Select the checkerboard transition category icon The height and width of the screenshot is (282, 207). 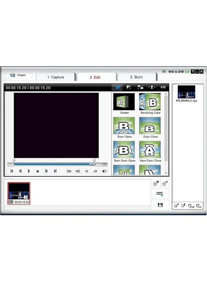(x=140, y=87)
